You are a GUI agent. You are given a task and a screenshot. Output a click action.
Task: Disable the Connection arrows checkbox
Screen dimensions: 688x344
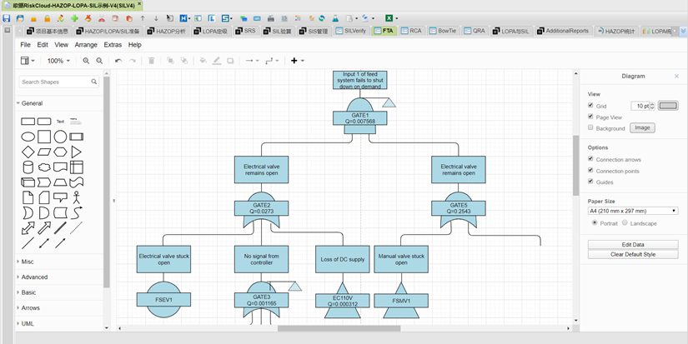591,158
